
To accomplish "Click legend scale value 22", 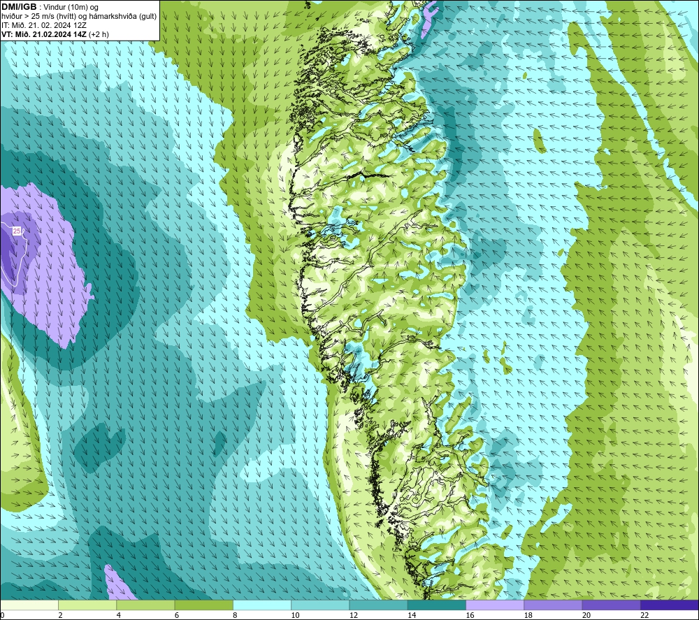I will point(644,616).
